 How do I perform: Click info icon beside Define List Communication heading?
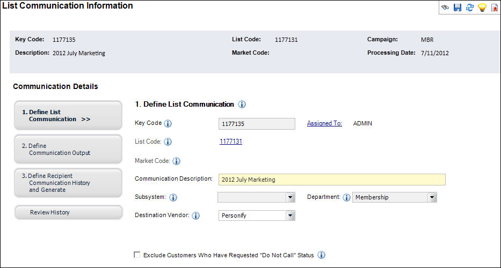[x=242, y=105]
